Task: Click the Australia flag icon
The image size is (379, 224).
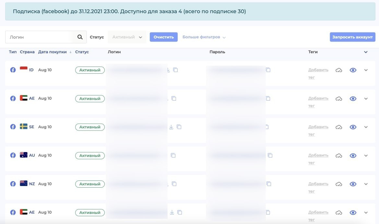Action: coord(23,155)
